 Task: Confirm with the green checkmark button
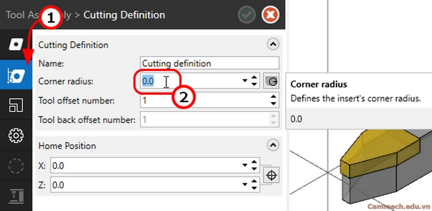pyautogui.click(x=247, y=15)
